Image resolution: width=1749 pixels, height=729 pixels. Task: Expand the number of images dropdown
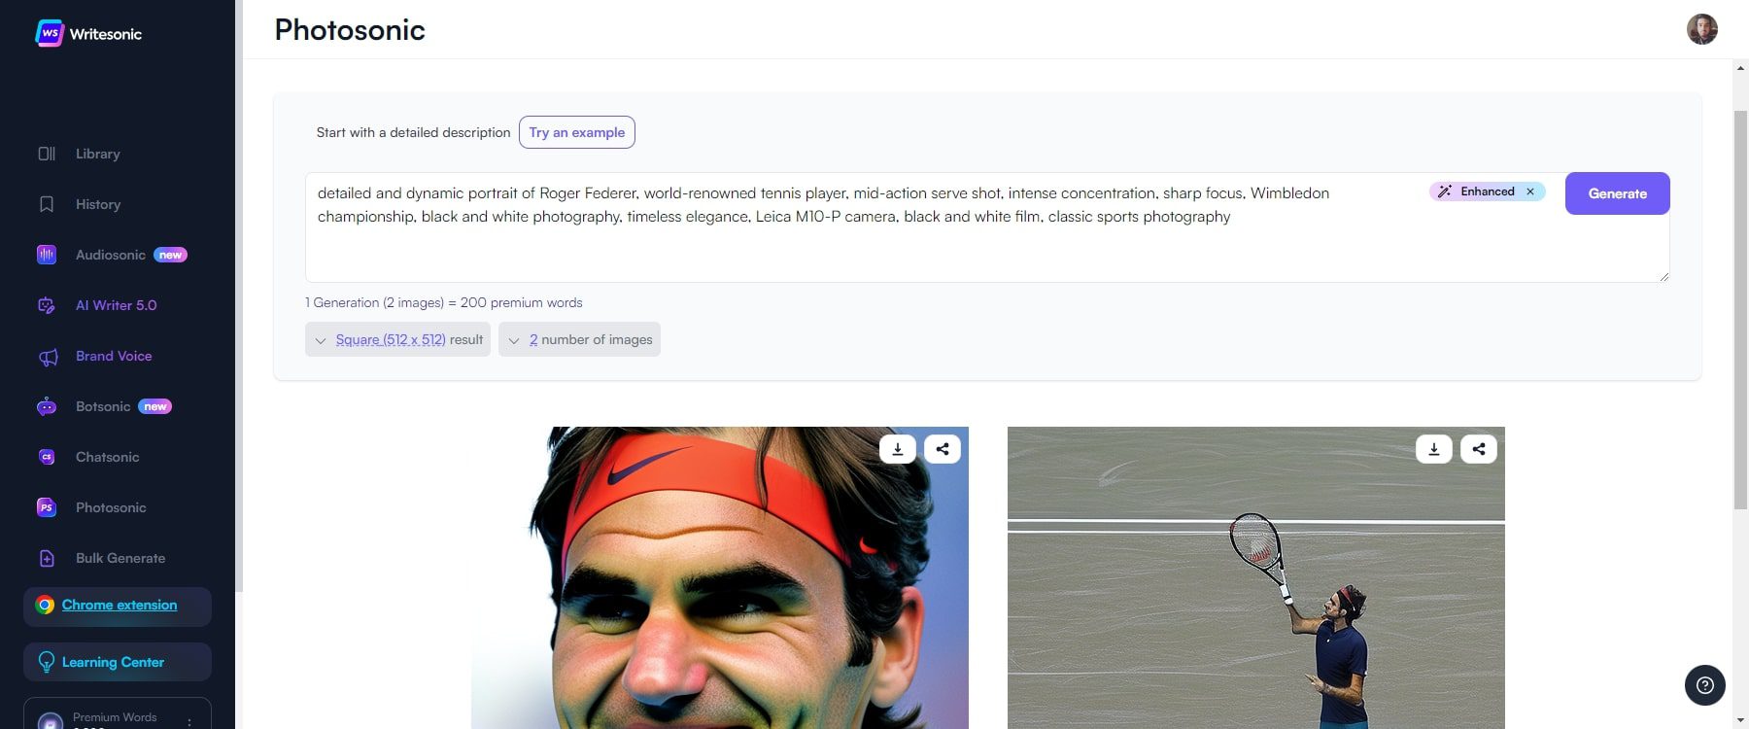tap(579, 339)
